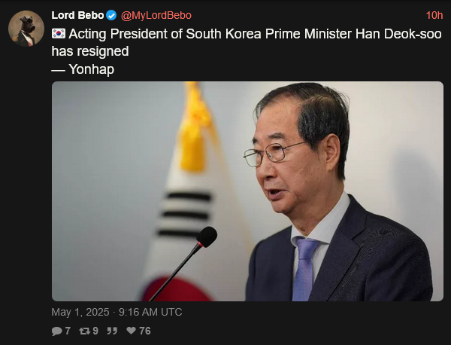Open Lord Bebo's profile avatar picture
Screen dimensions: 451x345
point(26,29)
